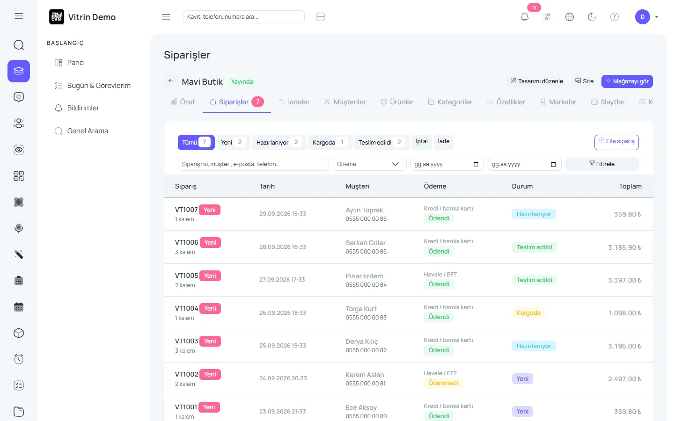The width and height of the screenshot is (674, 421).
Task: Open the search icon in left rail
Action: tap(19, 45)
